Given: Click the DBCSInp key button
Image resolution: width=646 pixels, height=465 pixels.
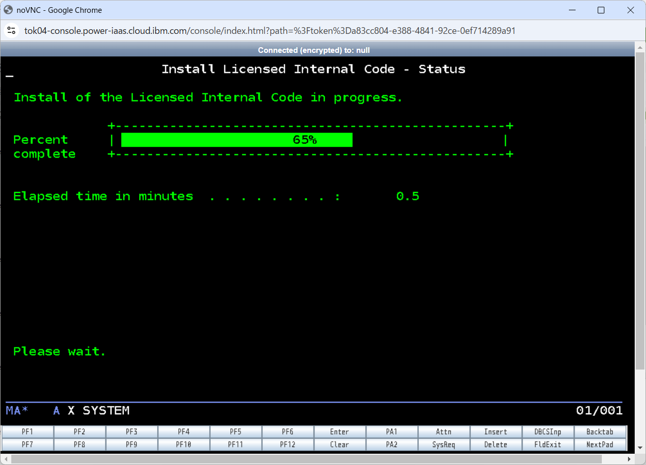Looking at the screenshot, I should tap(548, 432).
